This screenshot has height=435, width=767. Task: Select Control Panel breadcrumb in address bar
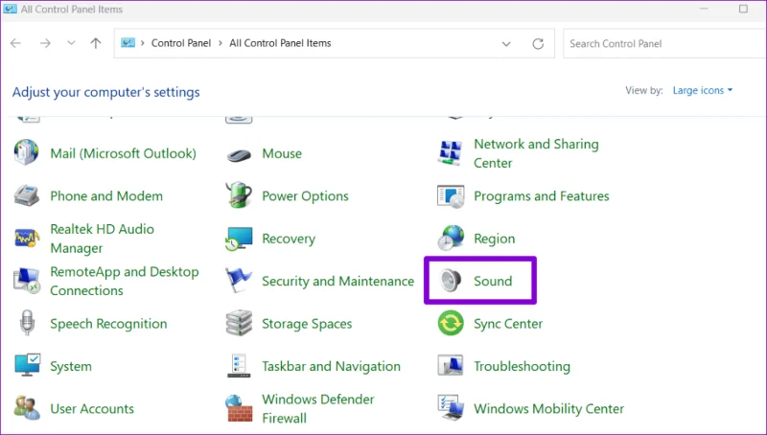point(181,43)
